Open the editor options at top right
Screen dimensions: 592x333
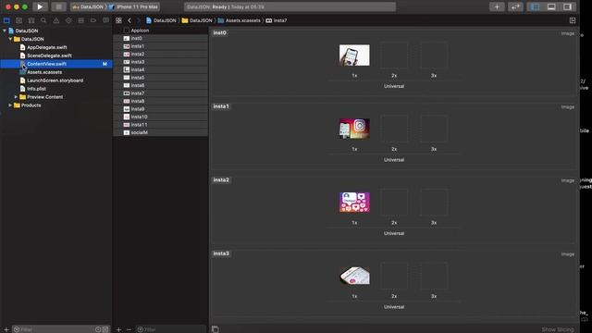pyautogui.click(x=573, y=20)
